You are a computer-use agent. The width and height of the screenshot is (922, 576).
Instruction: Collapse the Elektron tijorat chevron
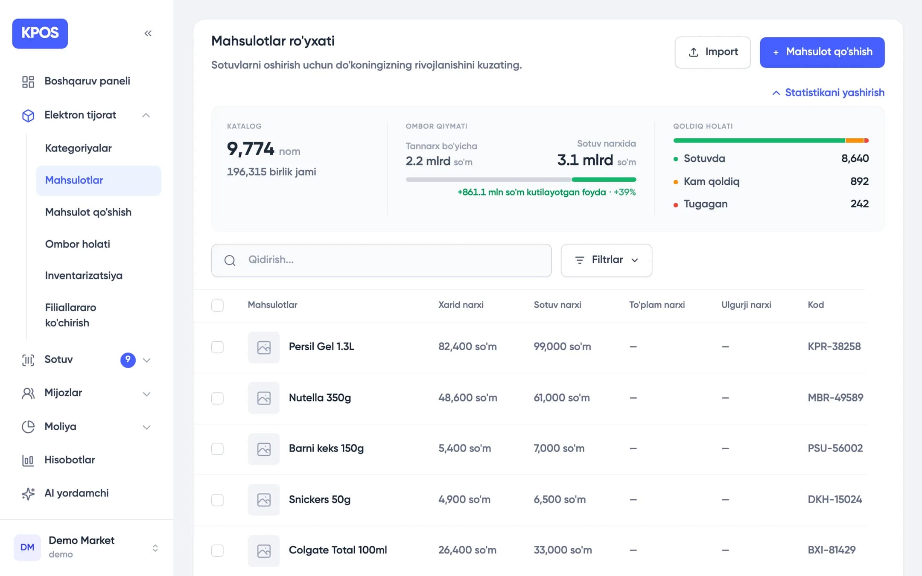(146, 115)
